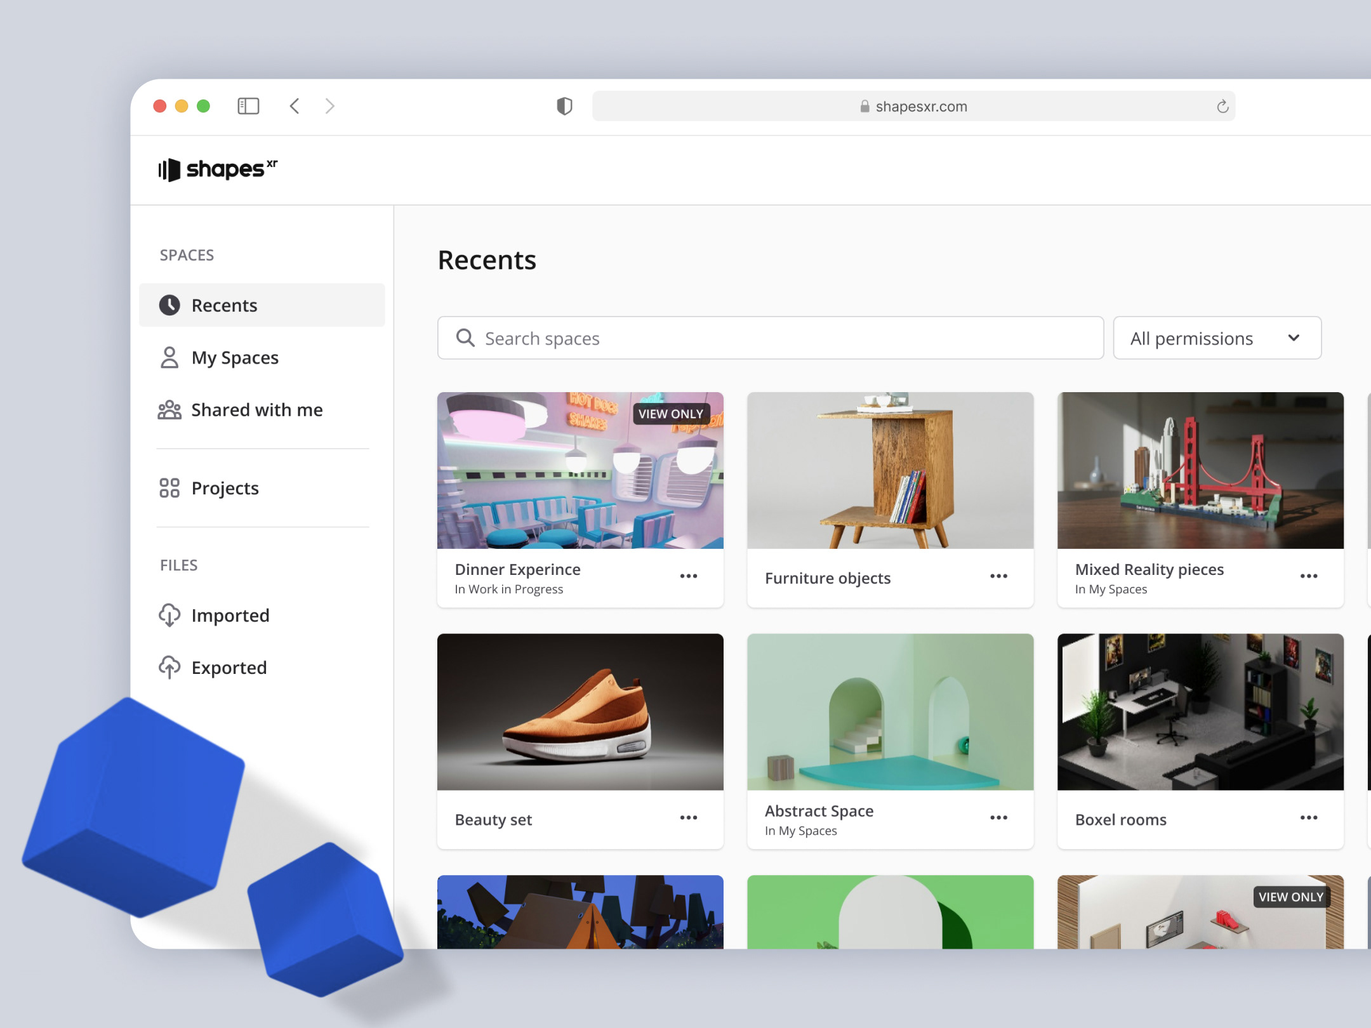This screenshot has height=1028, width=1371.
Task: Open more options for Mixed Reality pieces
Action: [1309, 576]
